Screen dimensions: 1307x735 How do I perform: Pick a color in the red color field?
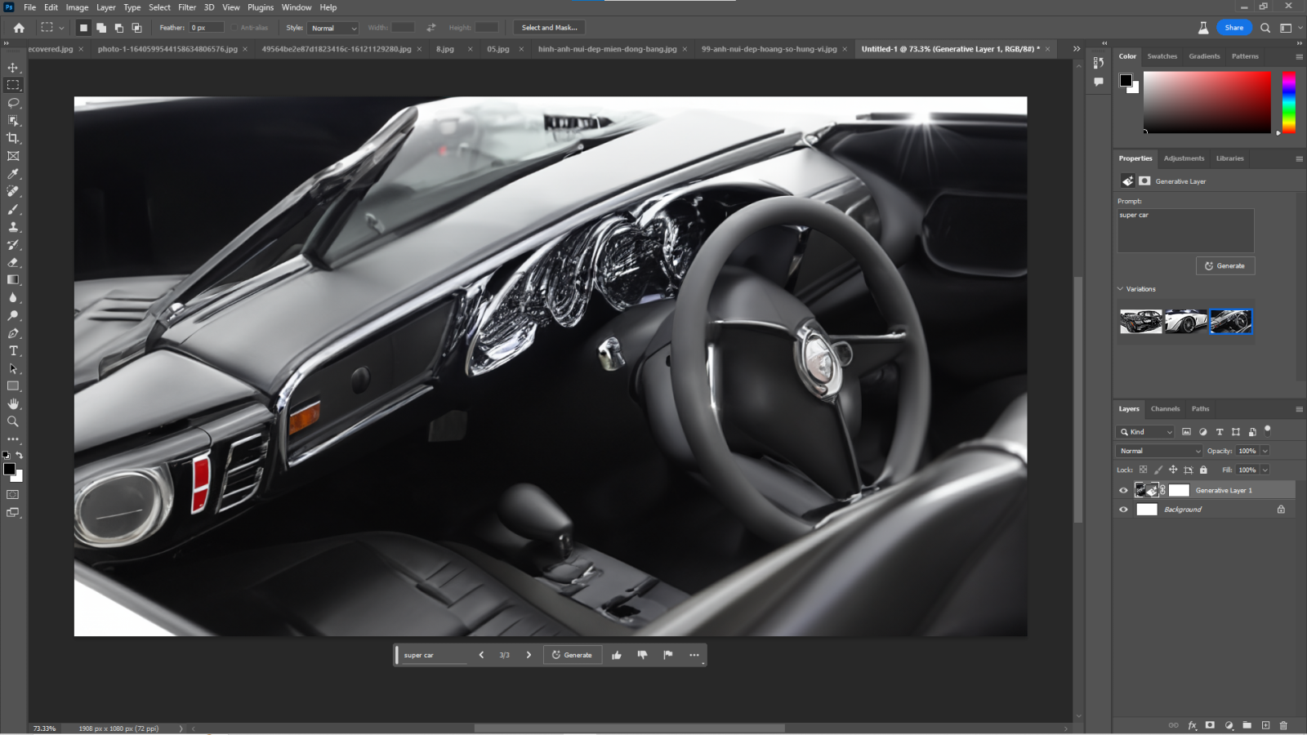[1207, 102]
